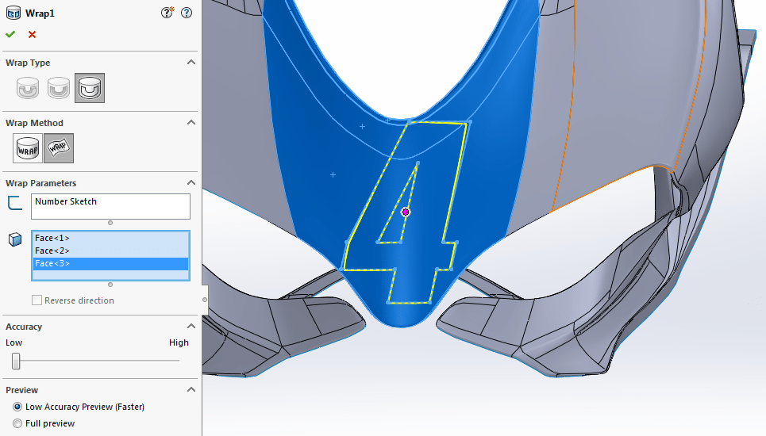Open the help question mark icon
The height and width of the screenshot is (436, 766).
[x=186, y=13]
